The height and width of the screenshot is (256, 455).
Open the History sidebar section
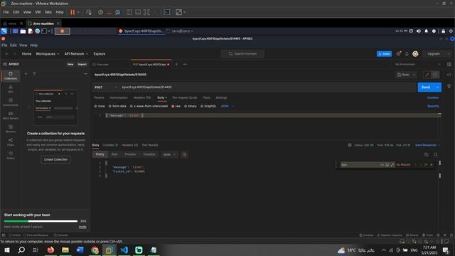coord(11,155)
